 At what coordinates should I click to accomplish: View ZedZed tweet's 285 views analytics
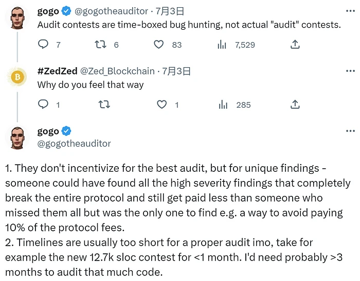point(222,105)
